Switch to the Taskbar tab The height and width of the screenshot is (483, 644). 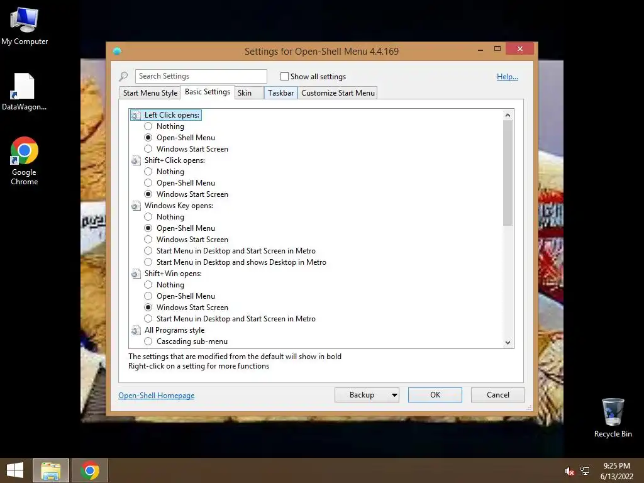pyautogui.click(x=280, y=93)
